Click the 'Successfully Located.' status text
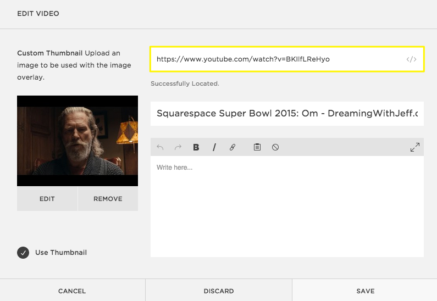The height and width of the screenshot is (301, 437). (x=185, y=84)
